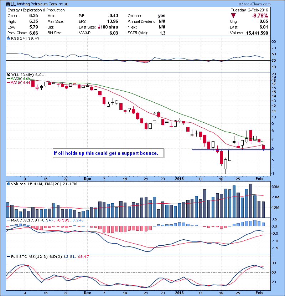Click the Options value yes

pyautogui.click(x=162, y=16)
